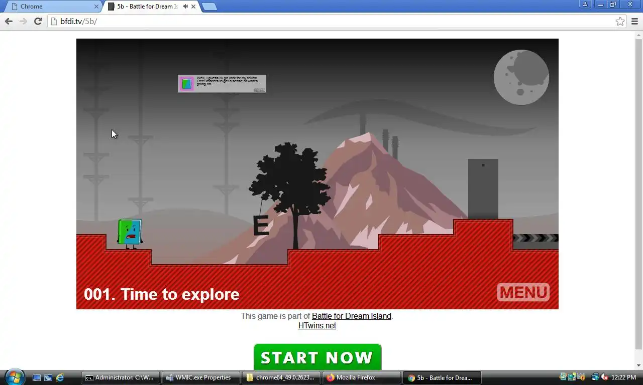Click the dialogue box with Book's speech

pos(222,84)
